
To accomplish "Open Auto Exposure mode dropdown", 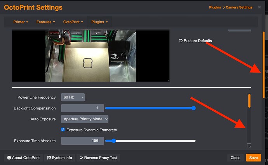I will 85,119.
